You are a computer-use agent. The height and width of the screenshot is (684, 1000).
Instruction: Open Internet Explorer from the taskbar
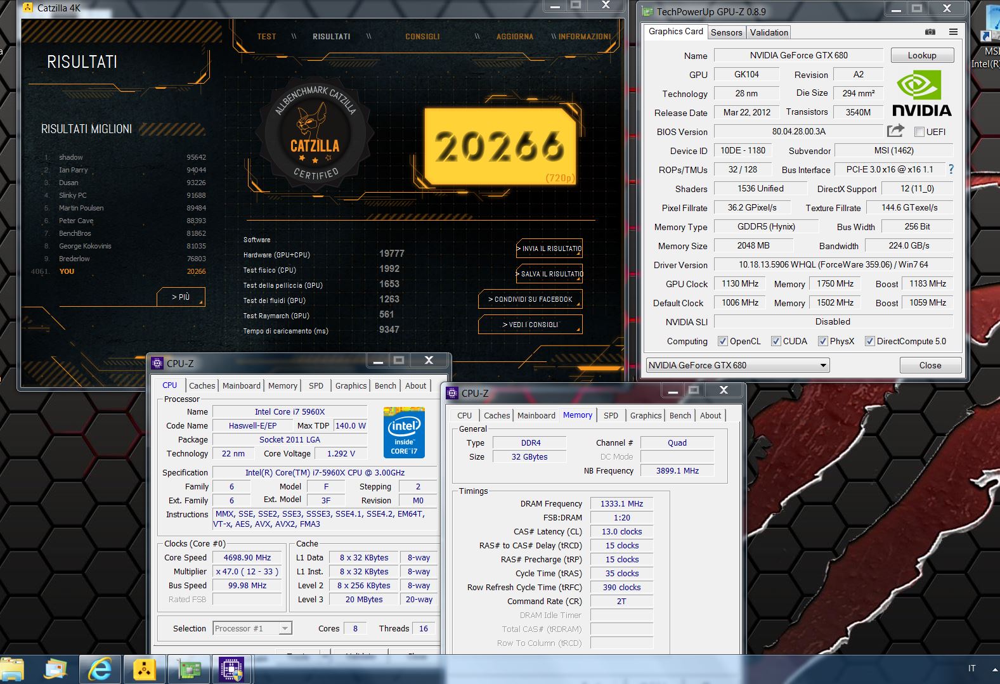point(100,669)
